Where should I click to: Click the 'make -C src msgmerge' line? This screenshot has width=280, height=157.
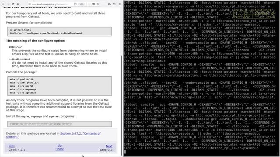click(x=23, y=89)
